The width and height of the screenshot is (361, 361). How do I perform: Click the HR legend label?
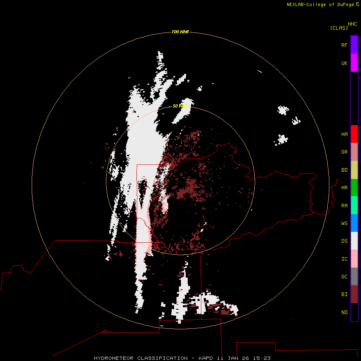(x=344, y=188)
